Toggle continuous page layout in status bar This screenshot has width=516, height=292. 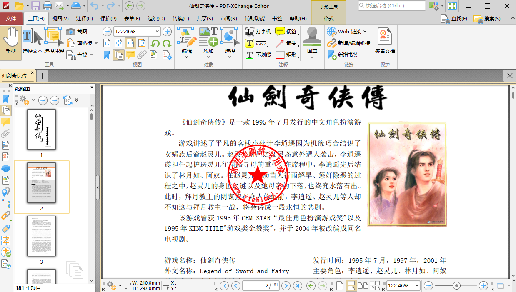351,286
